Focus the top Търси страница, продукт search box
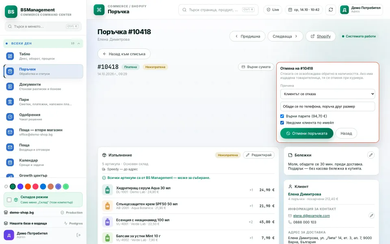390x244 pixels. [x=218, y=10]
